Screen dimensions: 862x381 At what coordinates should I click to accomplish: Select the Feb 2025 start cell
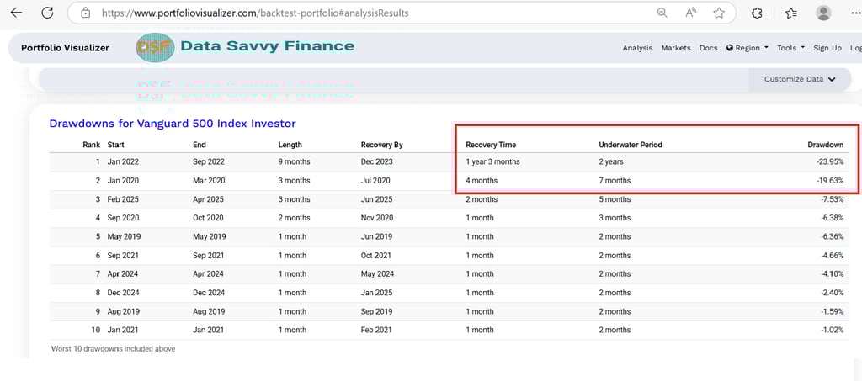coord(124,199)
